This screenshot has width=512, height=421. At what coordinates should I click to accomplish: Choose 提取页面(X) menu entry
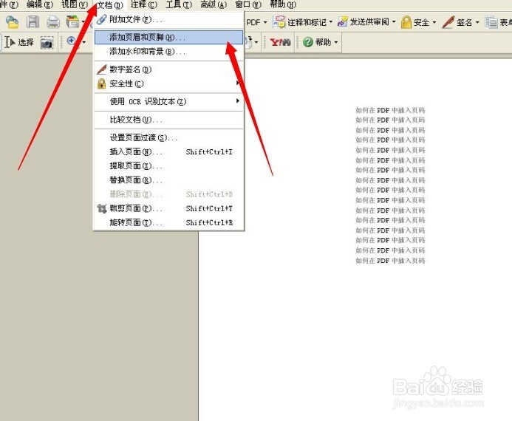[x=168, y=165]
